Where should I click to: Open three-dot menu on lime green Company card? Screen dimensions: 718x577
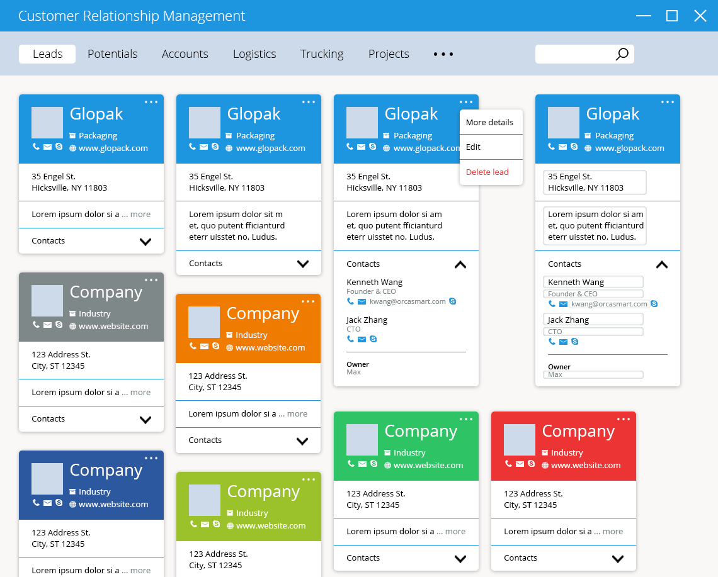point(308,479)
